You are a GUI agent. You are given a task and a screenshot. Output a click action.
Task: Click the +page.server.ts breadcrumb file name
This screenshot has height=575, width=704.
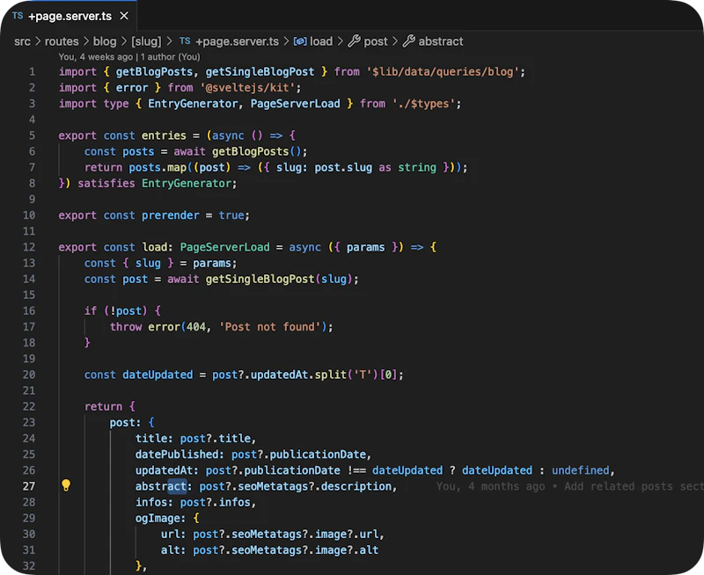[237, 41]
